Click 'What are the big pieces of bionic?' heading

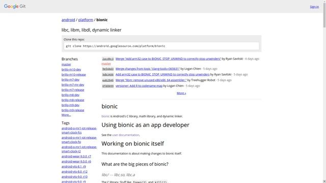click(x=135, y=164)
